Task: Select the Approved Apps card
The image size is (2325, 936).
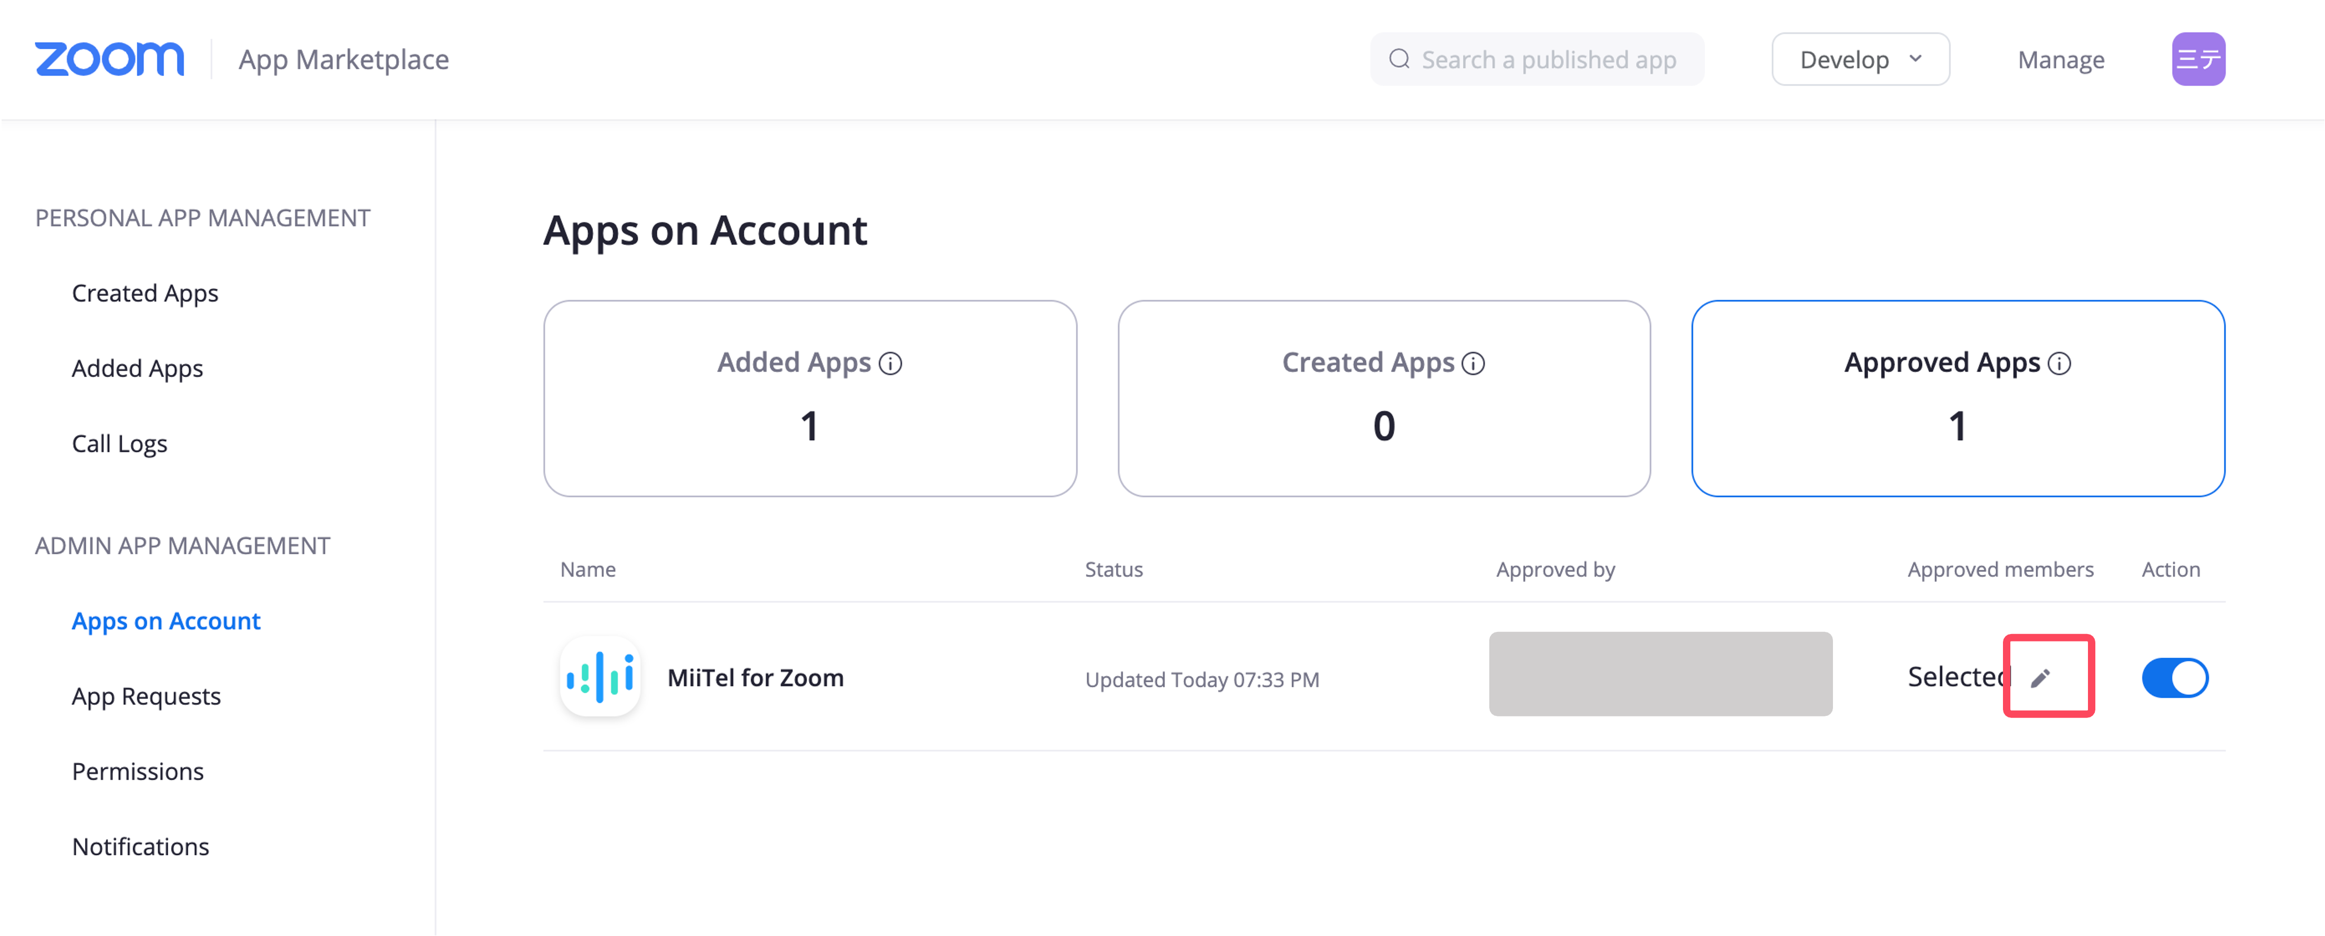Action: (1958, 398)
